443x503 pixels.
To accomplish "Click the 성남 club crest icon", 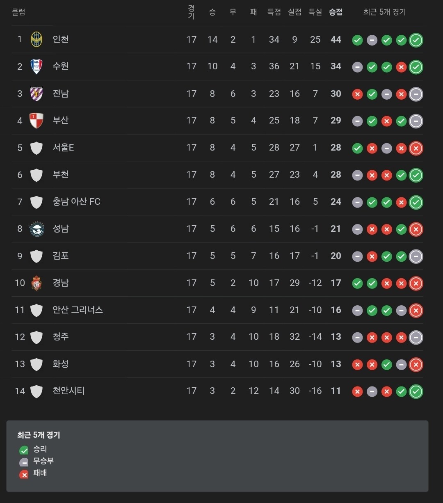I will [37, 229].
